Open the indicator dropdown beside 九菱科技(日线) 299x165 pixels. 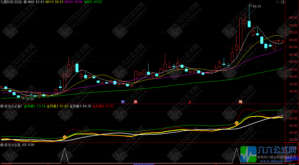click(x=25, y=2)
